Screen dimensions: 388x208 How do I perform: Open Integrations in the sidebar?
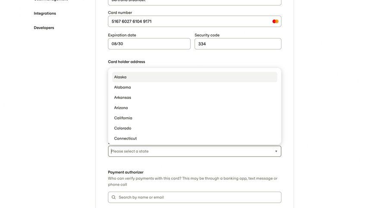(x=45, y=13)
